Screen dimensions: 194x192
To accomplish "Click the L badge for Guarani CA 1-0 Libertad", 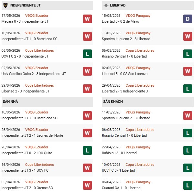I will click(188, 185).
